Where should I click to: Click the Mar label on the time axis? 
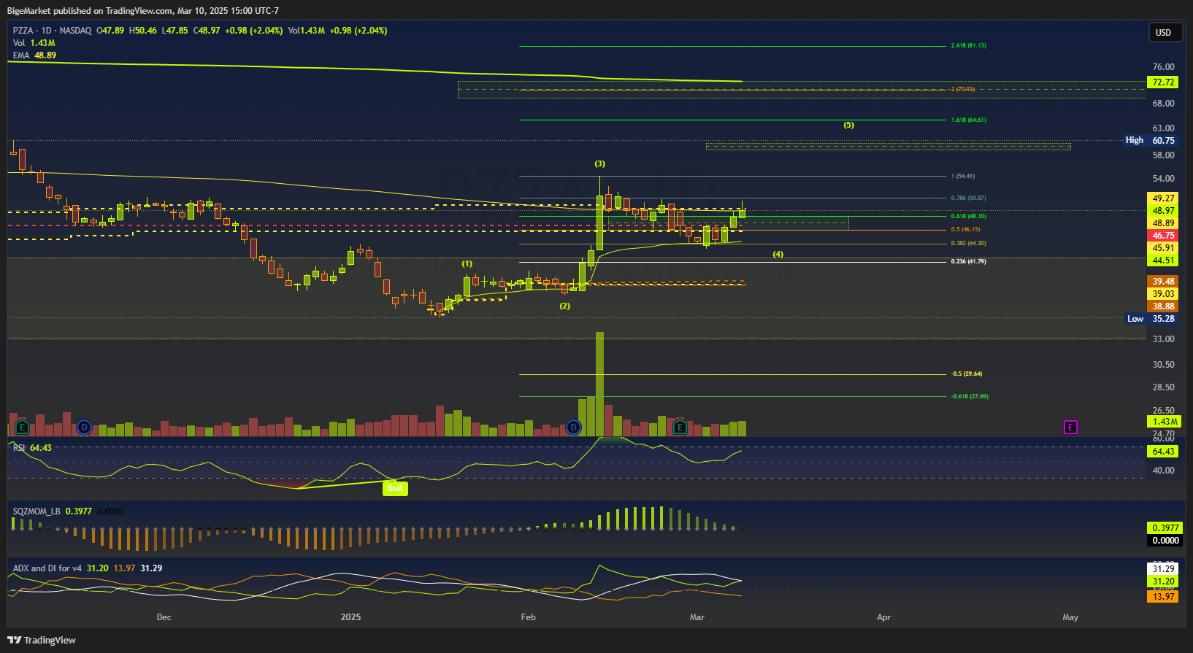[697, 617]
